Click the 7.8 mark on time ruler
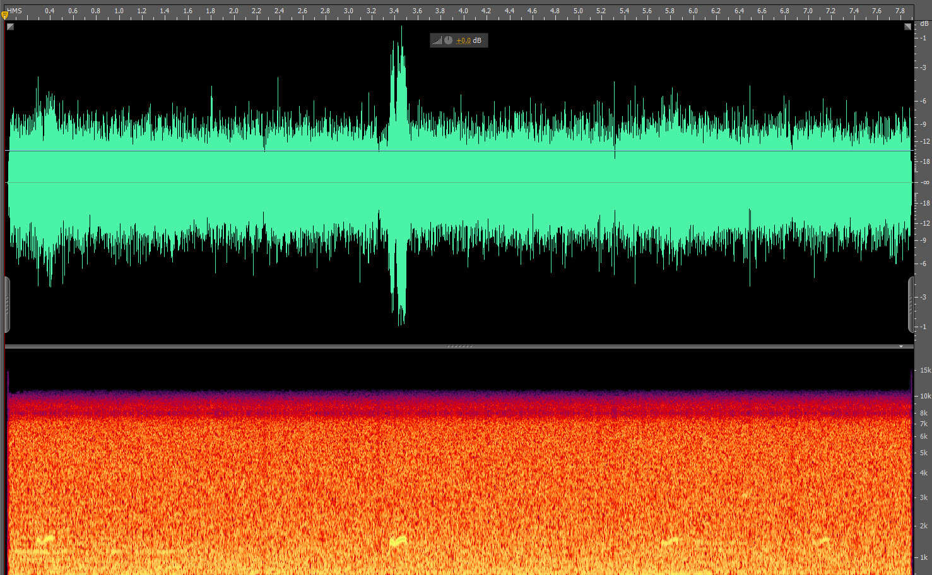The width and height of the screenshot is (932, 575). [900, 11]
